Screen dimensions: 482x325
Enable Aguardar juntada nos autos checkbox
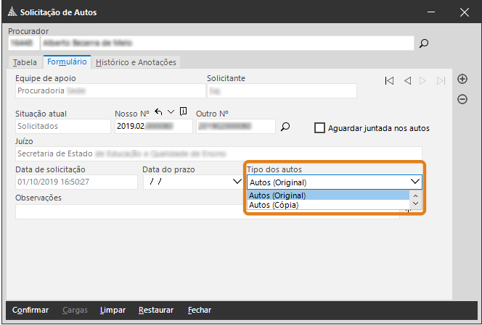[x=319, y=128]
